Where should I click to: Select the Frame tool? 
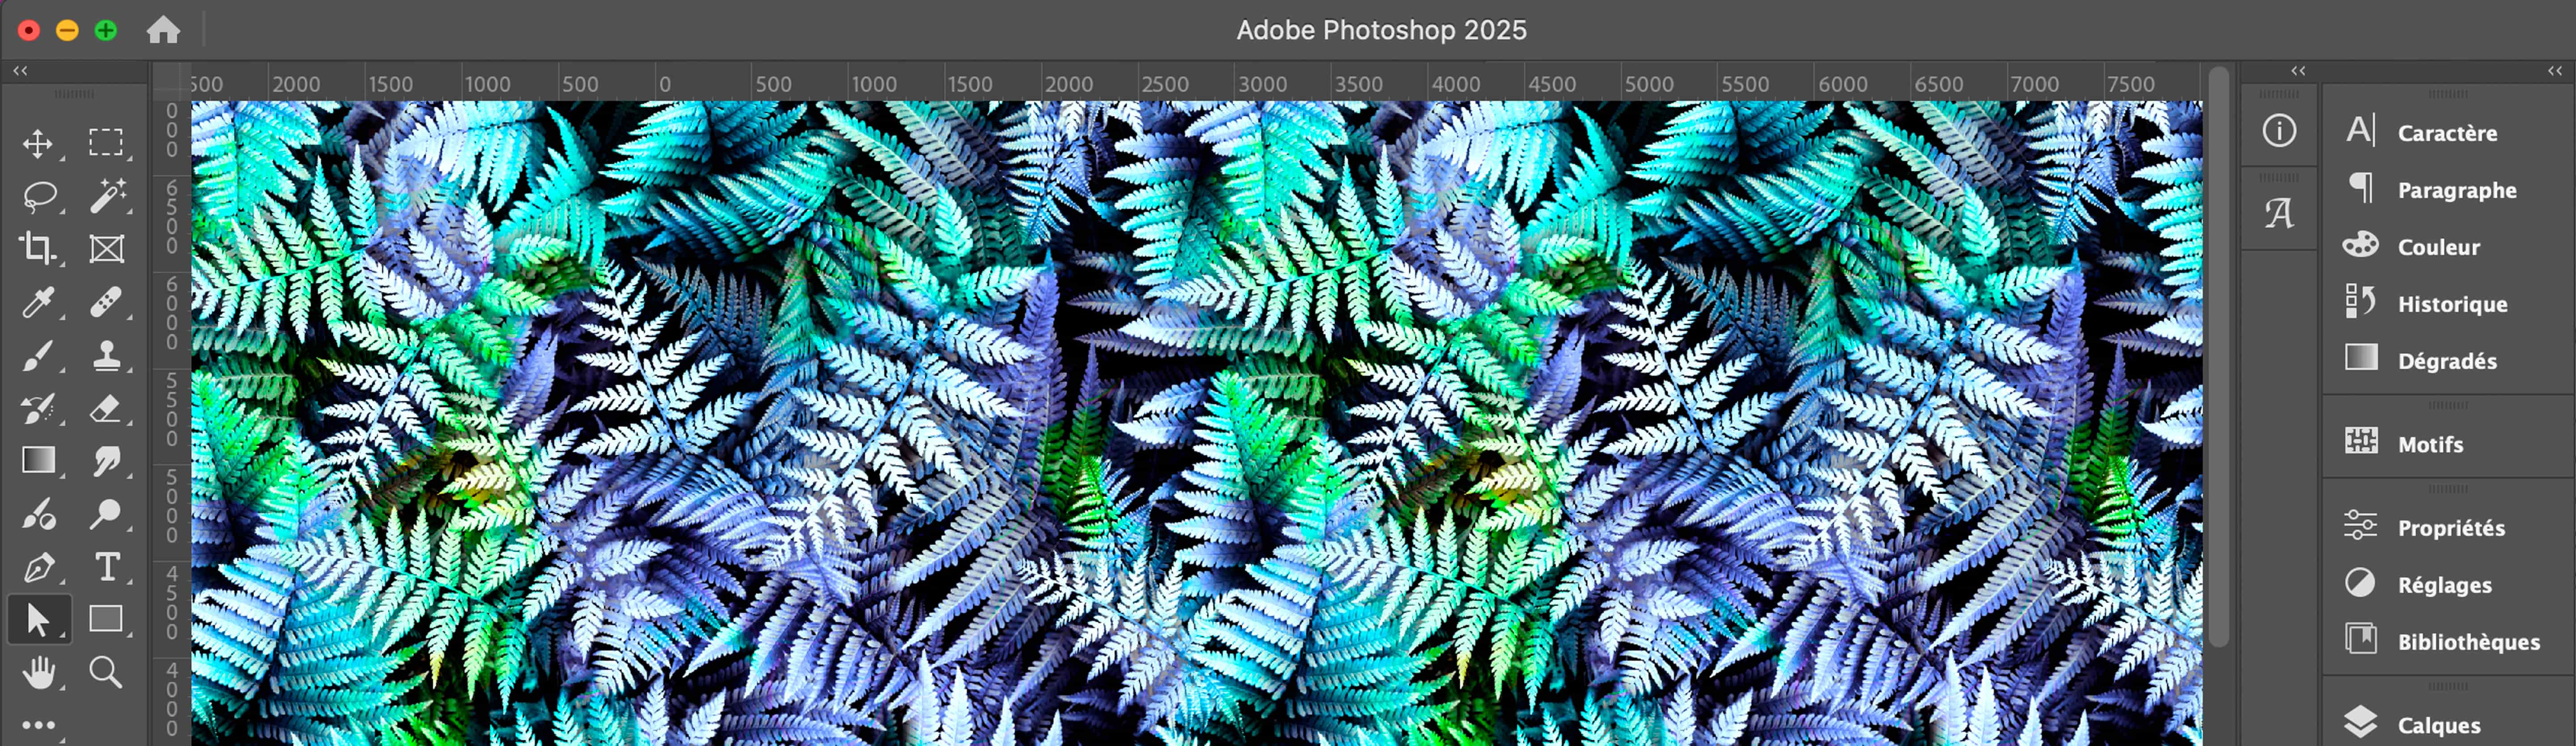(106, 249)
